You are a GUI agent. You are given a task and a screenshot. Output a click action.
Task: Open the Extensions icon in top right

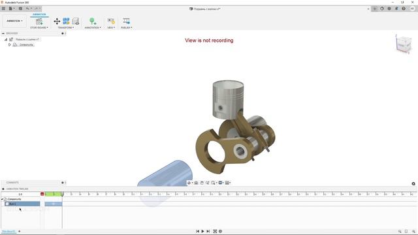(x=382, y=8)
